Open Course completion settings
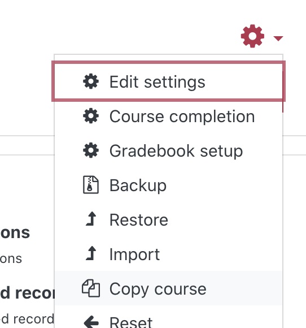Screen dimensions: 306x328 [168, 116]
